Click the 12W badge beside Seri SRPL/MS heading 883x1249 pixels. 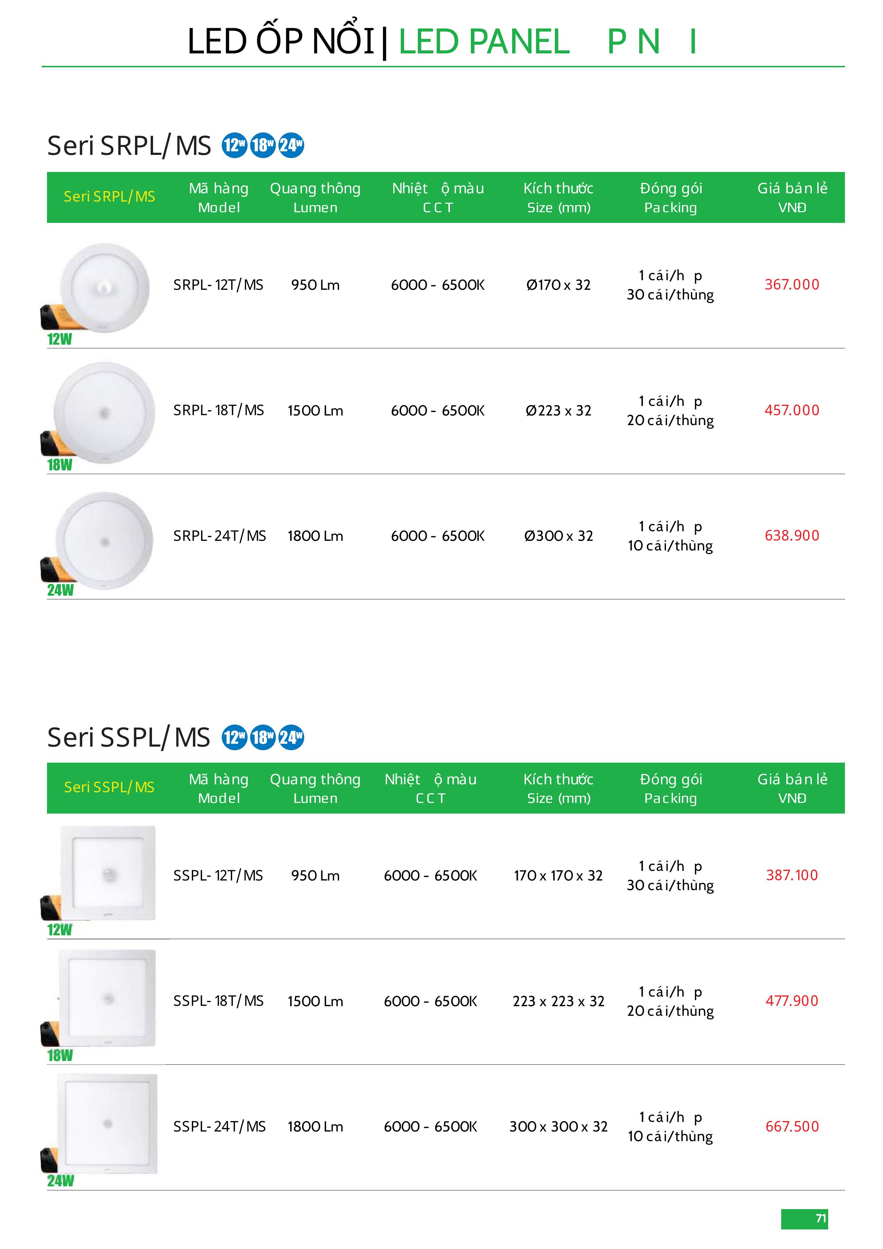click(x=234, y=145)
